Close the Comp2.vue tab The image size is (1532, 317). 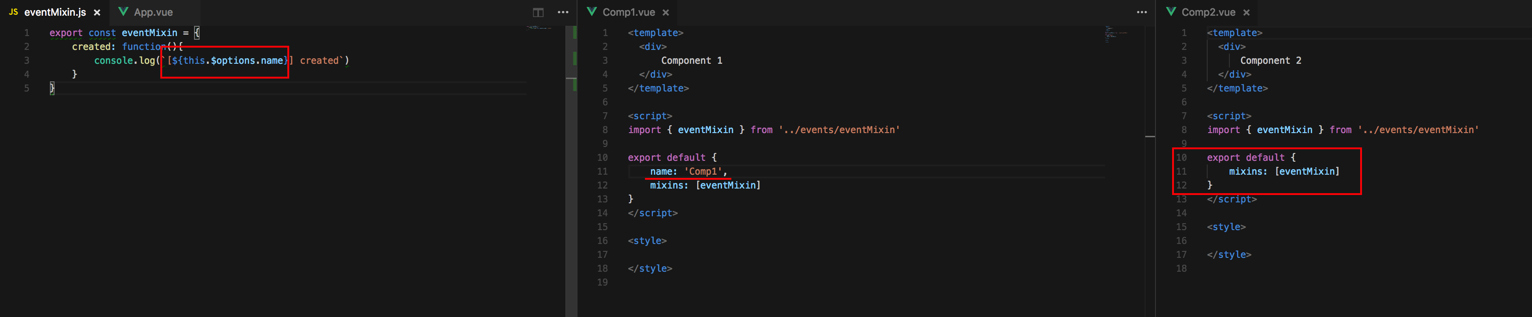1246,12
